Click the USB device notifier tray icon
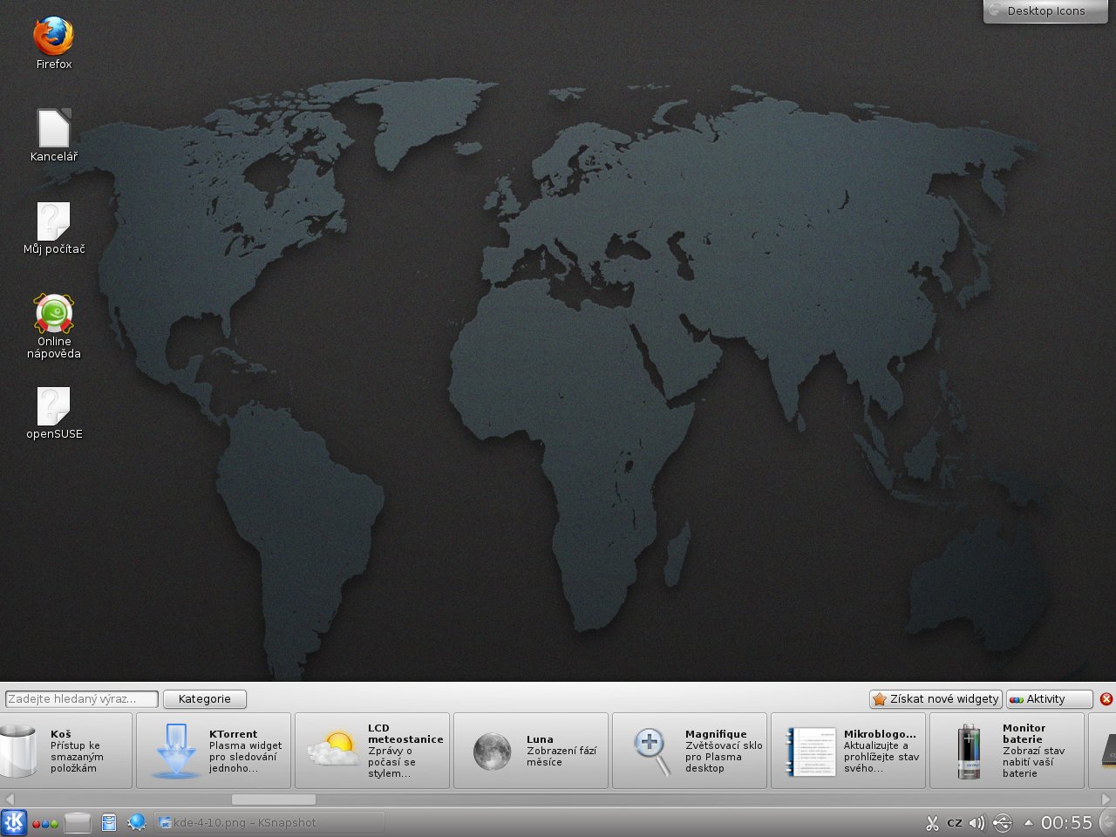Viewport: 1116px width, 837px height. pyautogui.click(x=1003, y=823)
